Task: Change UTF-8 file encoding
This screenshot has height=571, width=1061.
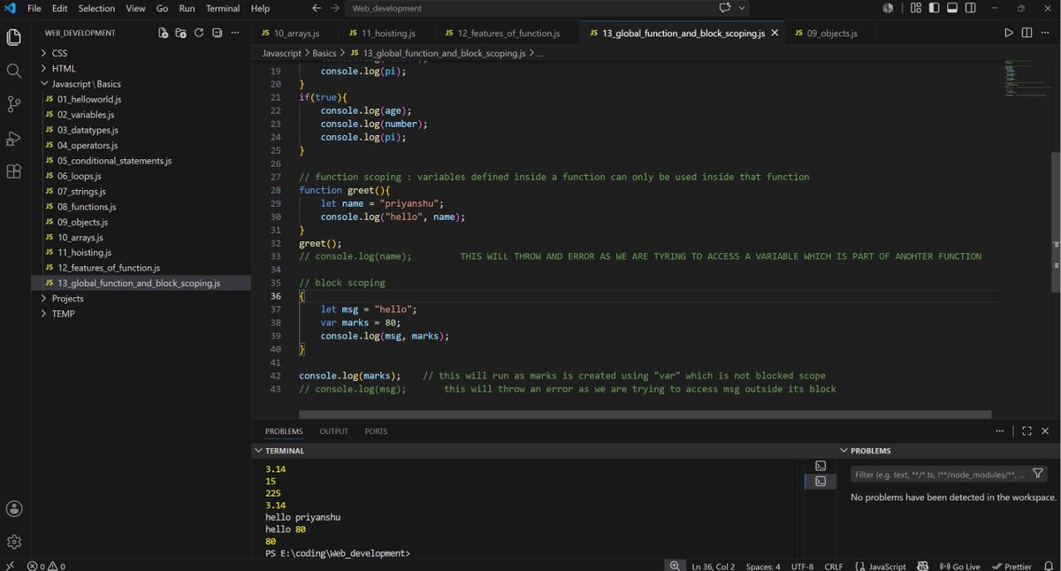Action: 803,566
